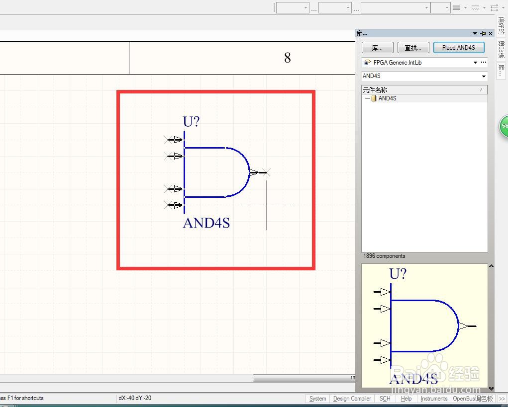Pin the 库 panel with the pushpin icon
Viewport: 508px width, 407px height.
pos(483,33)
